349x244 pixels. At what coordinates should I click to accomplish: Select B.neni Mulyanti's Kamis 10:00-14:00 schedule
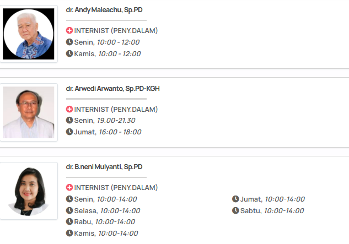click(105, 233)
